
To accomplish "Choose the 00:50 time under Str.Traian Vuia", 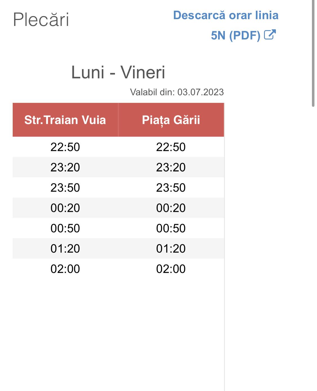I will (65, 228).
